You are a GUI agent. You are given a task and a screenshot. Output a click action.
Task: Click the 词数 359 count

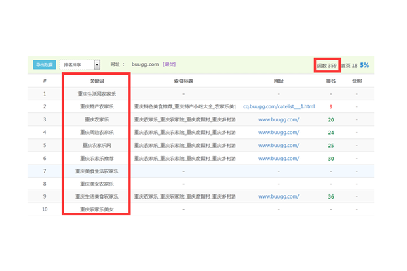coord(327,66)
